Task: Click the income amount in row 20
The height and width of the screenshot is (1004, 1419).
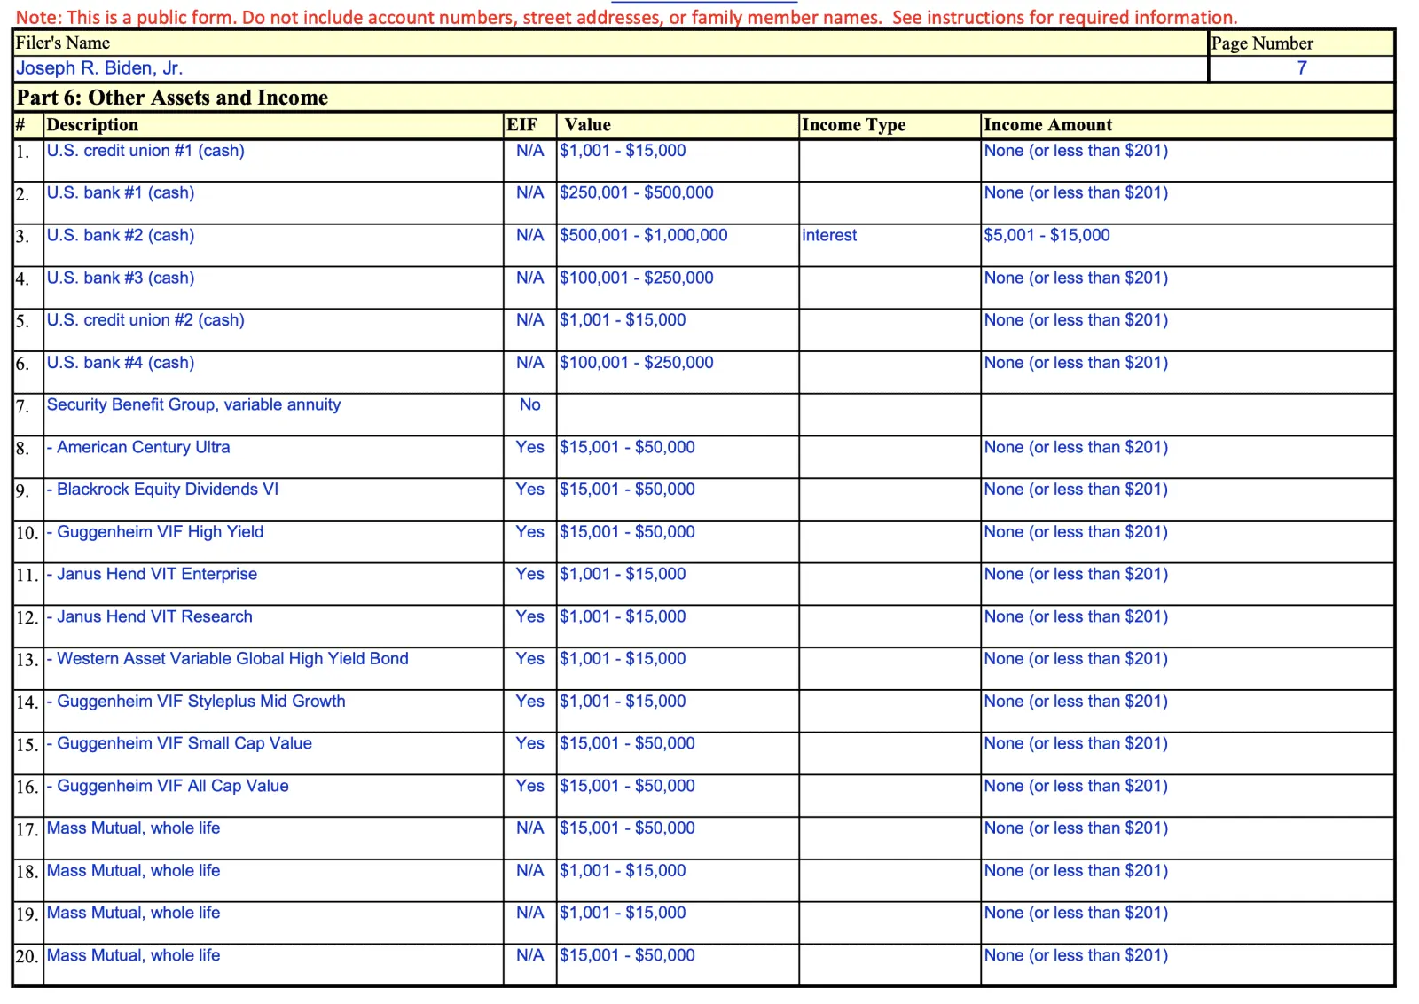Action: pos(1076,956)
